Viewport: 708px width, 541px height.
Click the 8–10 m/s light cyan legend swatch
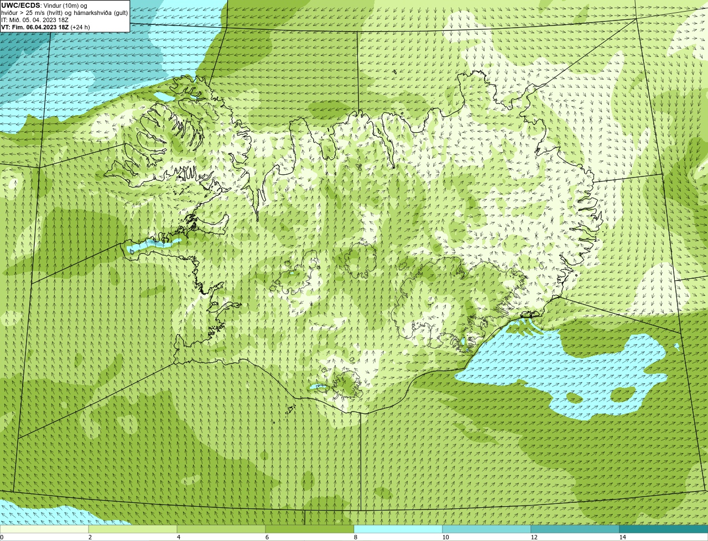click(398, 529)
